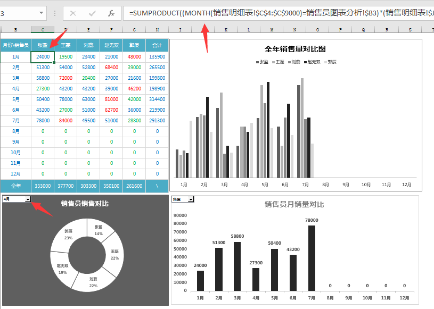The image size is (434, 309).
Task: Click the 张盈 legend entry in top chart
Action: (x=262, y=62)
